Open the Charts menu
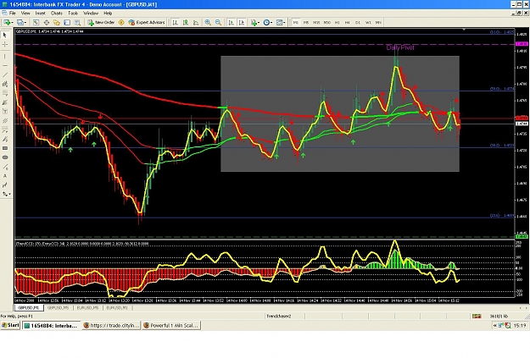 [57, 14]
